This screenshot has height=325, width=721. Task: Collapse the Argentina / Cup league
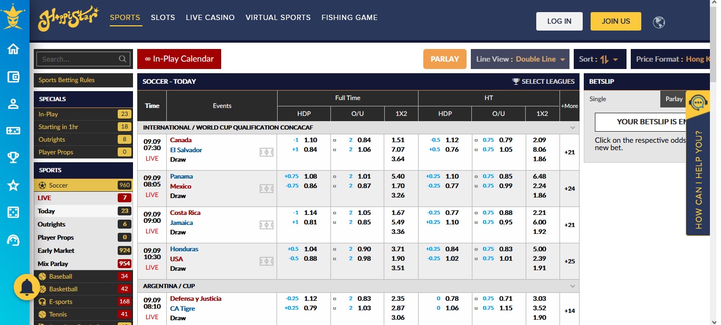pos(573,286)
